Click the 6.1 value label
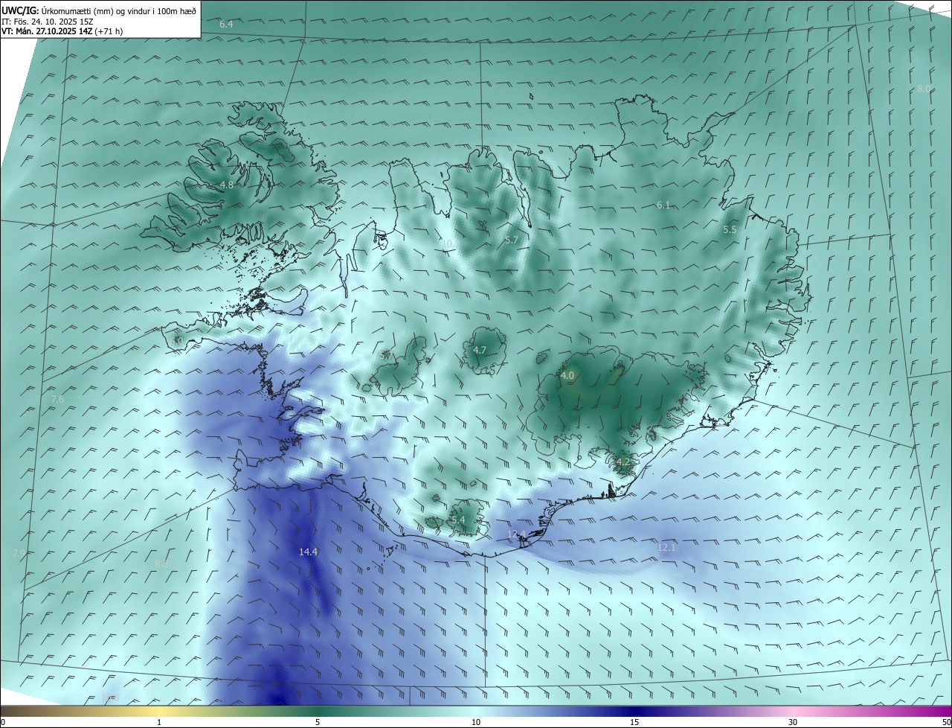This screenshot has width=952, height=728. [663, 205]
